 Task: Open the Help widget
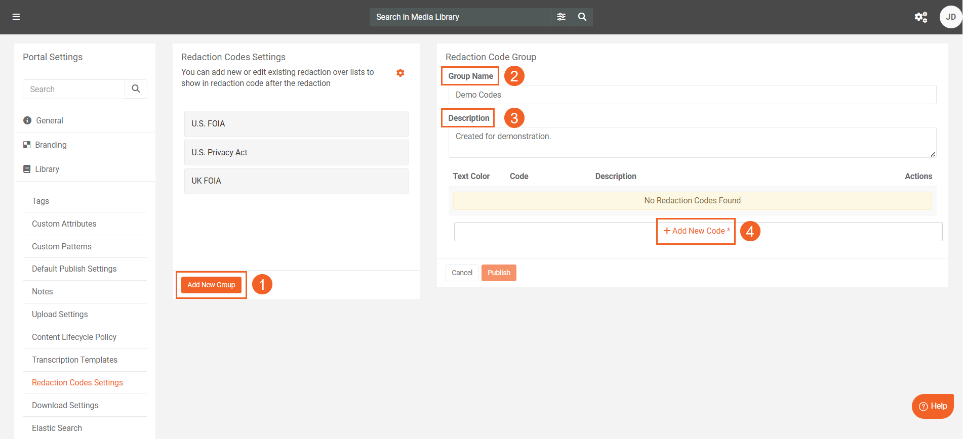[x=933, y=406]
